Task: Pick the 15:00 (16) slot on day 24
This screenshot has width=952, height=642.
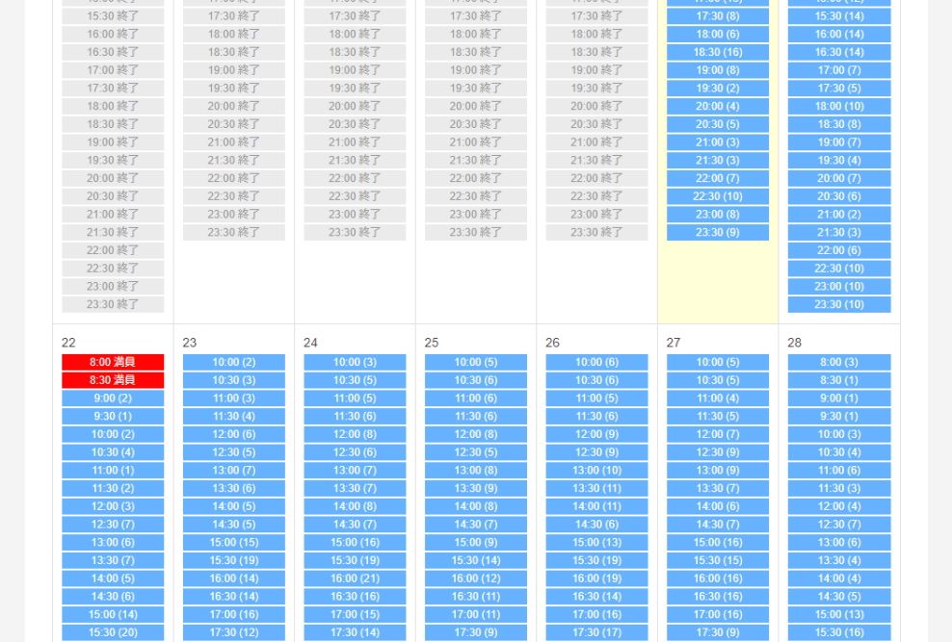Action: coord(355,543)
